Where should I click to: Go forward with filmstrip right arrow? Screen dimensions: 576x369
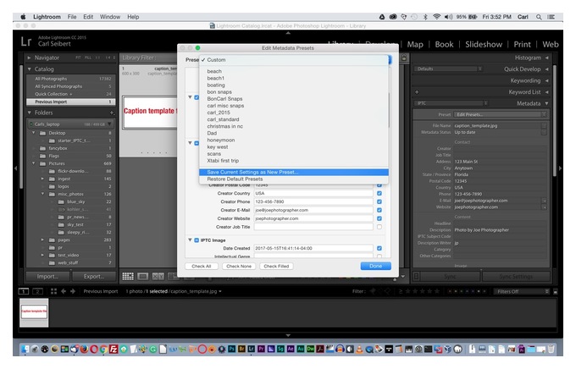tap(73, 291)
